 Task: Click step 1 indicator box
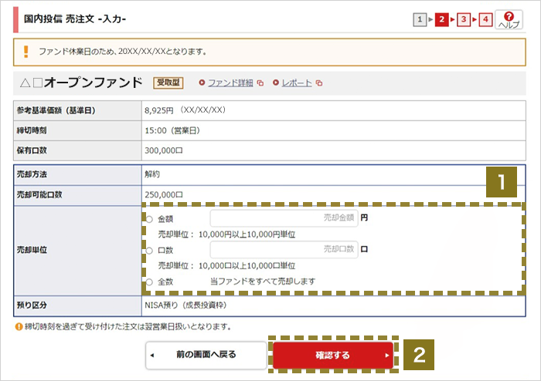(420, 19)
